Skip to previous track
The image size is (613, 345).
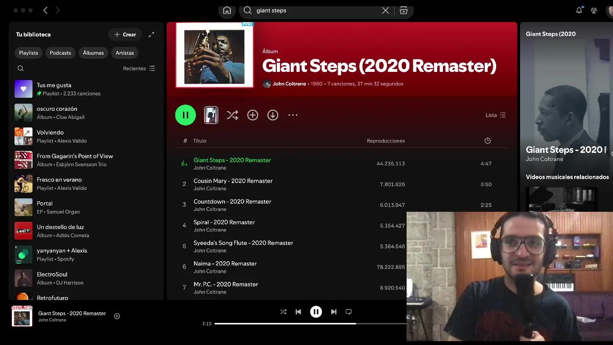tap(298, 311)
